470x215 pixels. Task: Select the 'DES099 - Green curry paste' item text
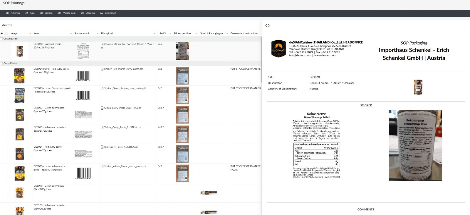pos(49,188)
